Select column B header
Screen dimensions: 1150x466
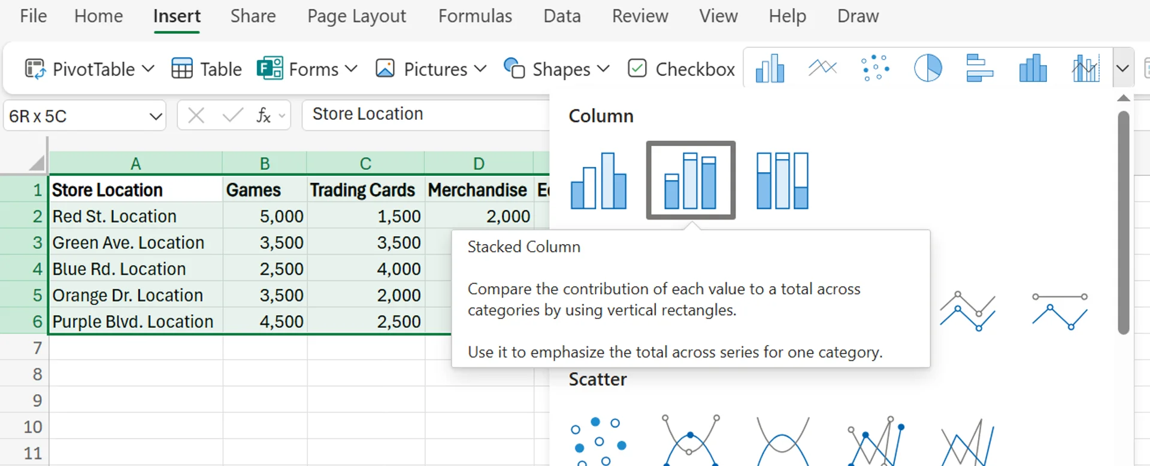tap(265, 163)
